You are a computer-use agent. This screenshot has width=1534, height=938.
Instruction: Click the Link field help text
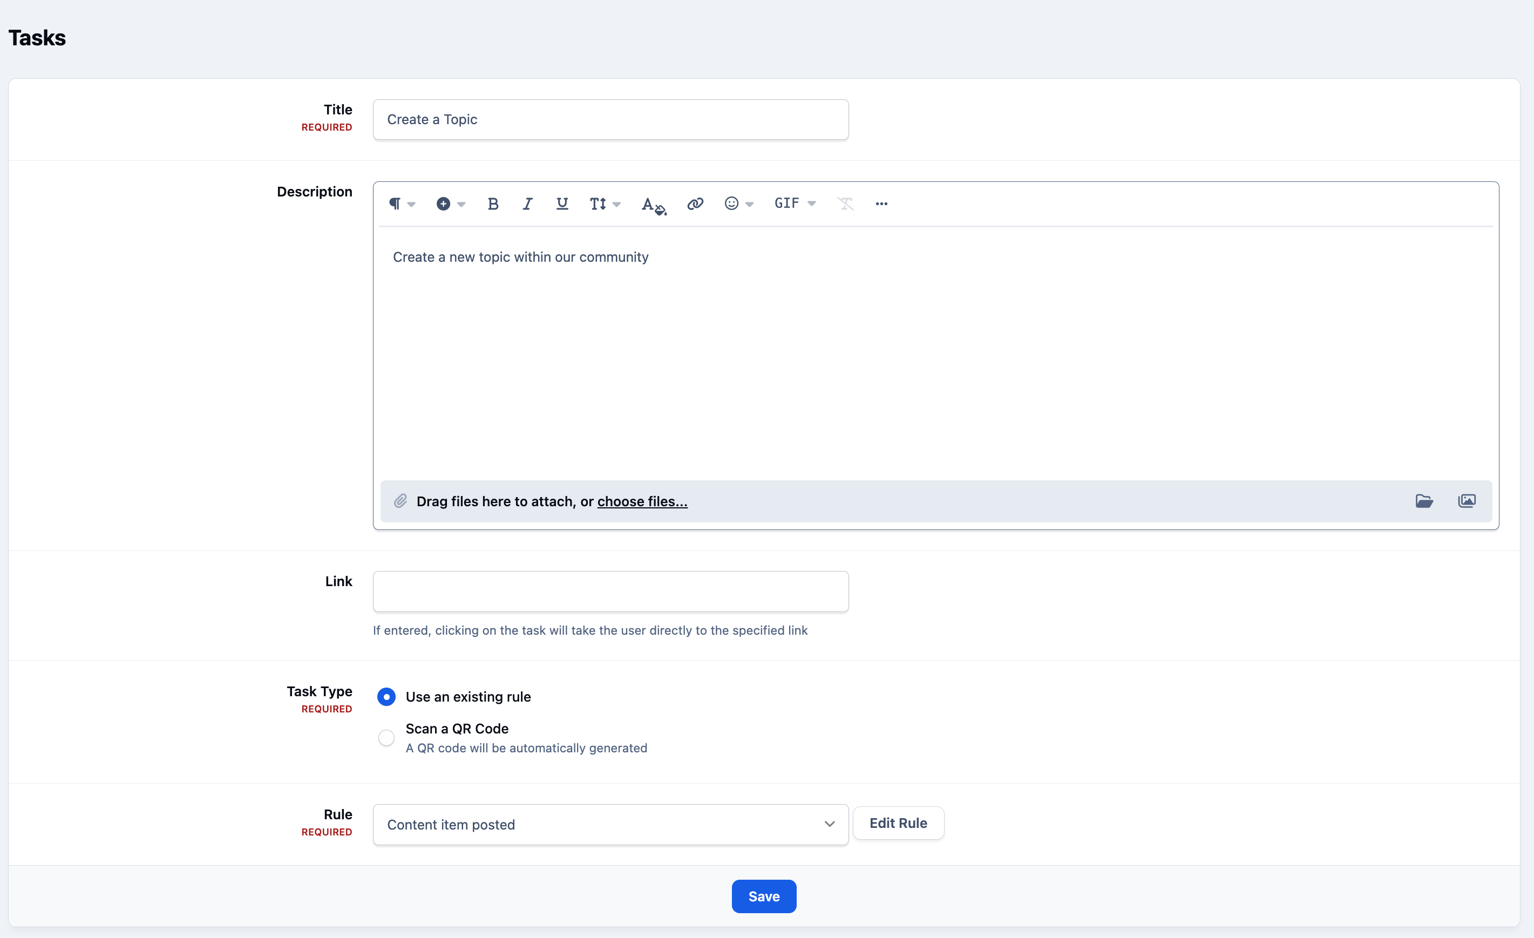tap(589, 630)
